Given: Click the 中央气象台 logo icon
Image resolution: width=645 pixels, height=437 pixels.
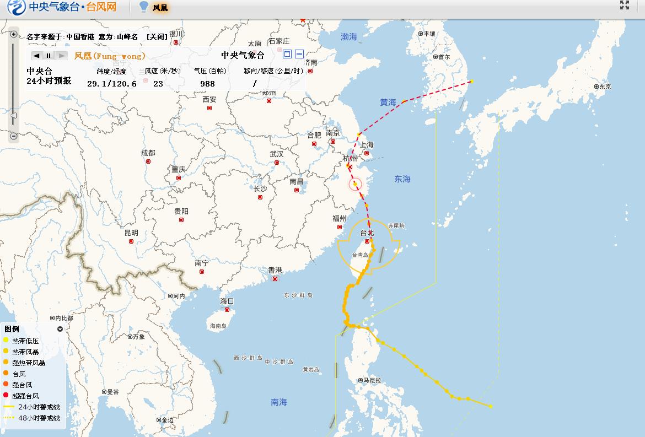Looking at the screenshot, I should click(x=17, y=8).
